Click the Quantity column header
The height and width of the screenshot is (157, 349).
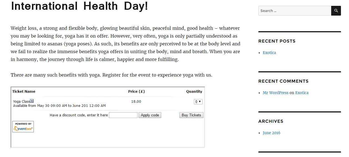pyautogui.click(x=194, y=91)
